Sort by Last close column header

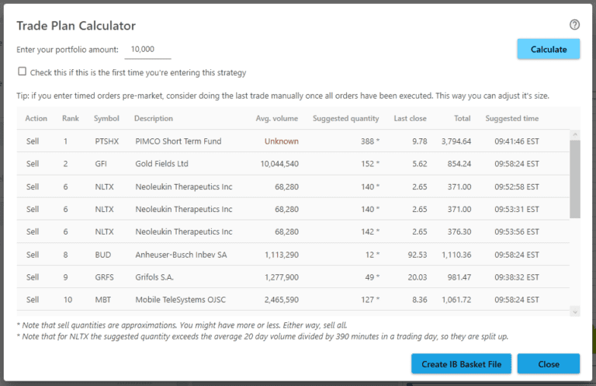[x=411, y=119]
